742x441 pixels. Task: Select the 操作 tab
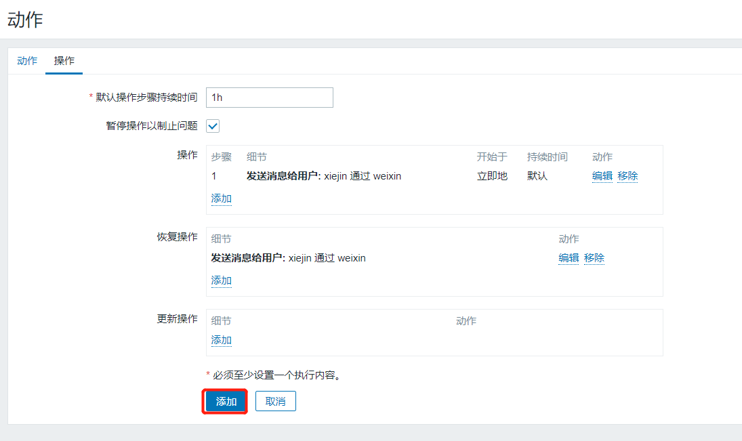point(64,60)
